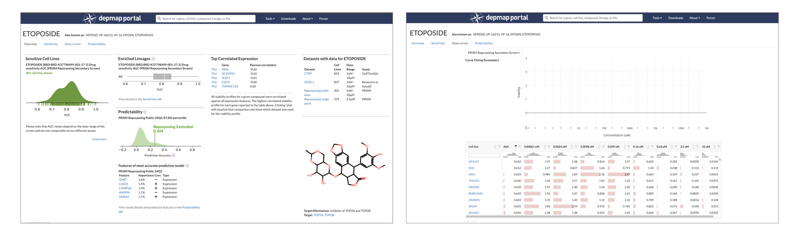Click View more under Sensitive Cell Lines
Screen dimensions: 803x236
(99, 139)
